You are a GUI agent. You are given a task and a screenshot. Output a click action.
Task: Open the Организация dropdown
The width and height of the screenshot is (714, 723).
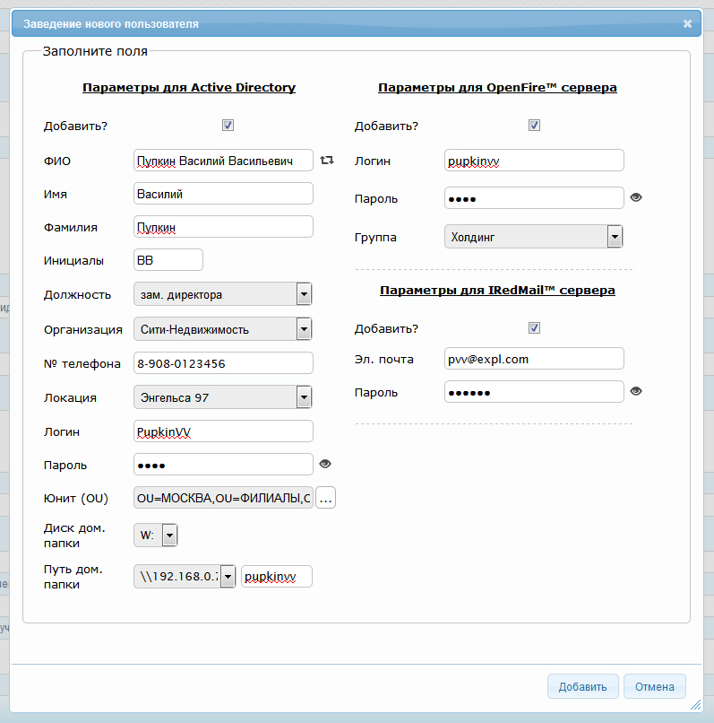coord(222,329)
